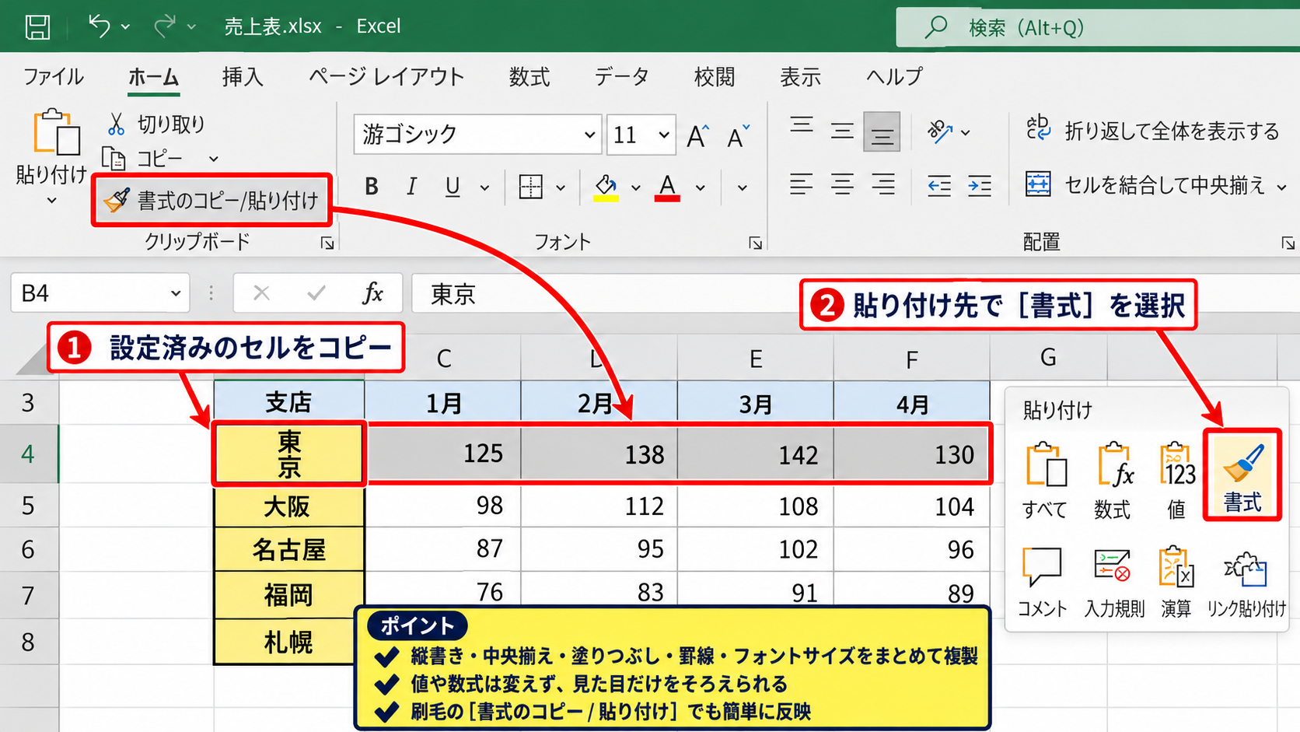The image size is (1300, 732).
Task: Expand font color dropdown arrow
Action: pyautogui.click(x=700, y=187)
